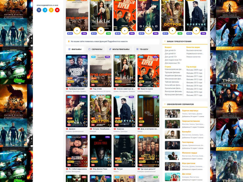Open the Мир Джона Уика poster
Screen dimensions: 243x182
point(101,151)
